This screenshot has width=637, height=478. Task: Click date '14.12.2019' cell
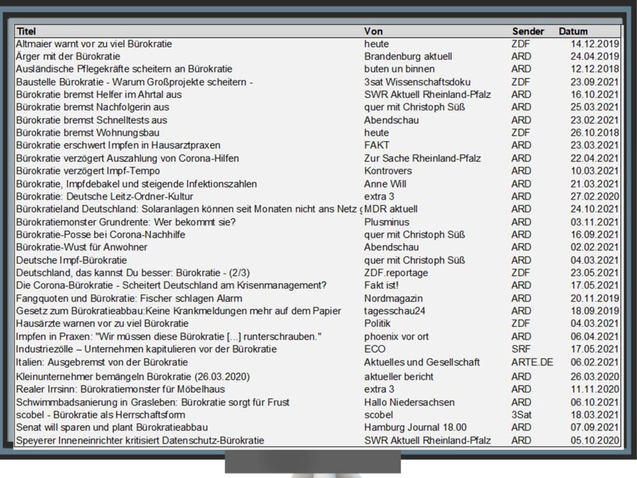tap(595, 44)
